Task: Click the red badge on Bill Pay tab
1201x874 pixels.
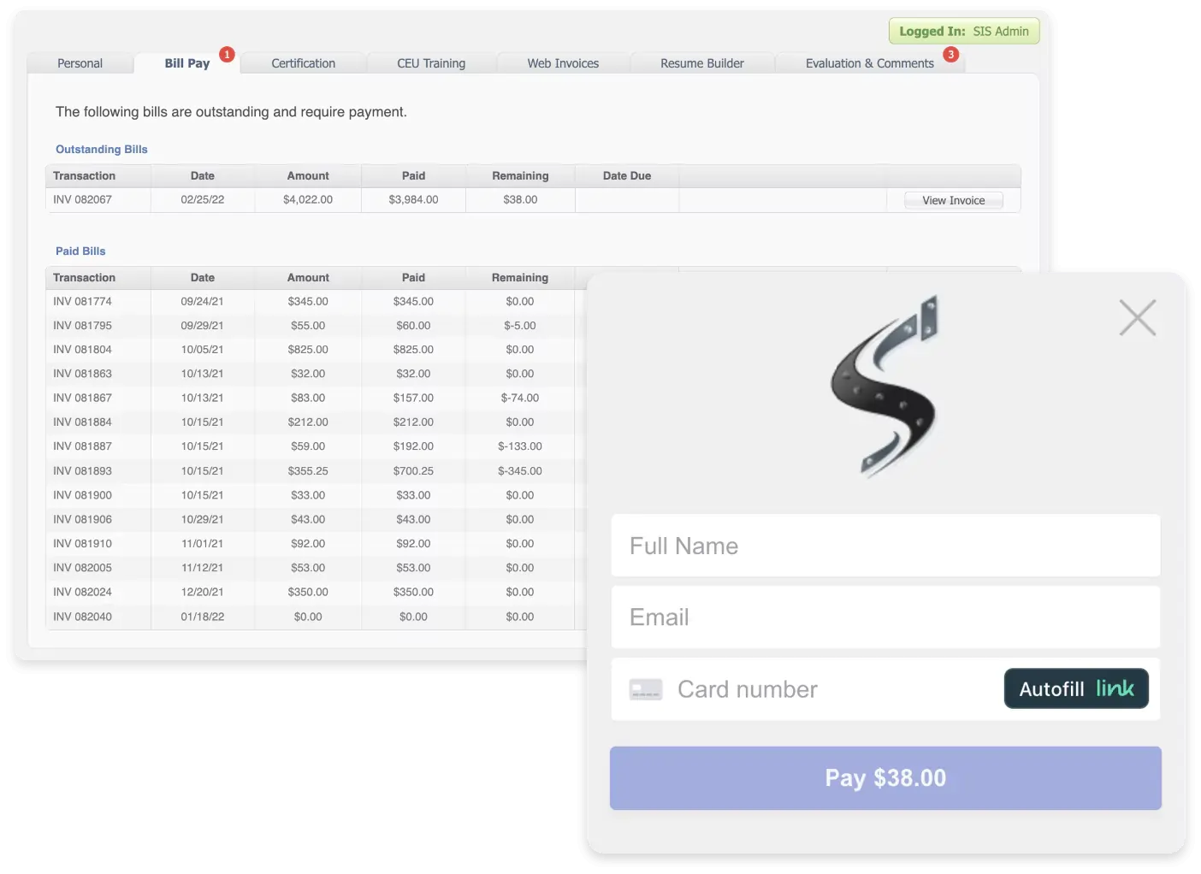Action: [227, 55]
